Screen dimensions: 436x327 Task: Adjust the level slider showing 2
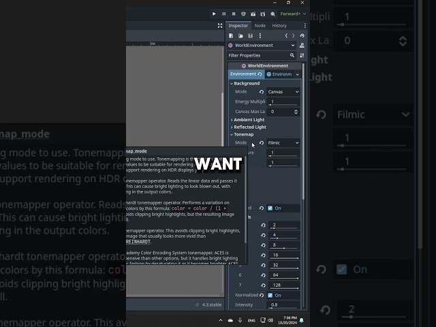[x=284, y=228]
